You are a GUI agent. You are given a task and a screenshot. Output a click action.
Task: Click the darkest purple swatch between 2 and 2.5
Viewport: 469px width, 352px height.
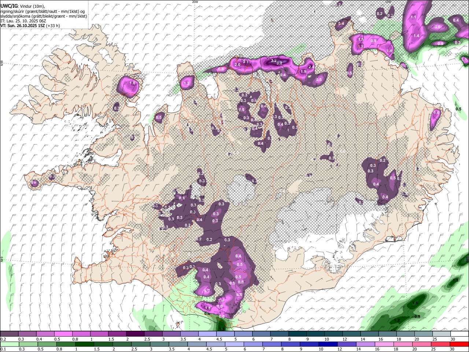click(x=135, y=334)
